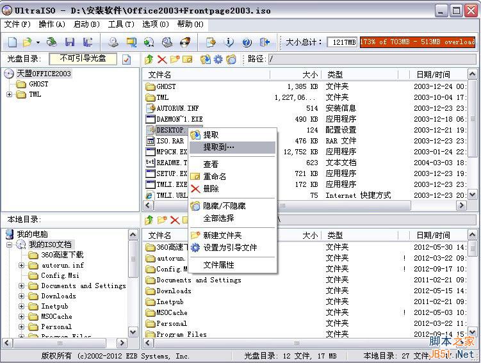Click the New folder icon in local pane toolbar
481x363 pixels.
(x=162, y=220)
